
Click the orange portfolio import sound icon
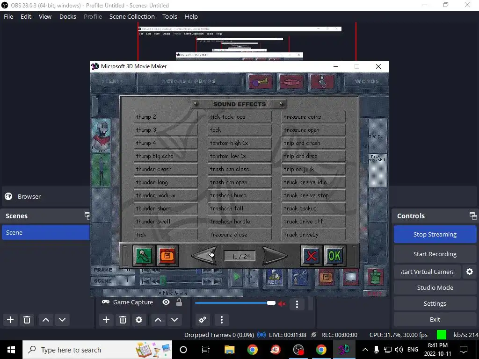[x=167, y=256]
